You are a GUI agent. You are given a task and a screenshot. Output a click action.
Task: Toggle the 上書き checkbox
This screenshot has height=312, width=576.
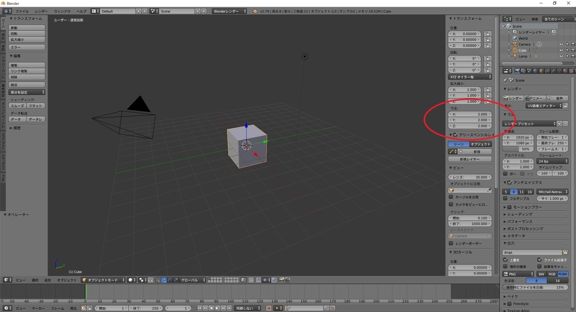506,260
